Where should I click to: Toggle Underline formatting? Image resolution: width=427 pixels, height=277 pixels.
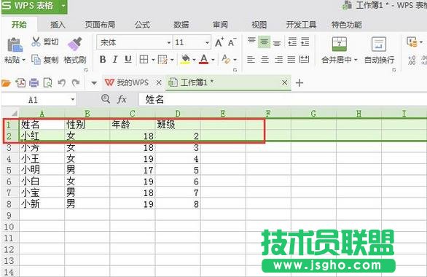click(128, 59)
